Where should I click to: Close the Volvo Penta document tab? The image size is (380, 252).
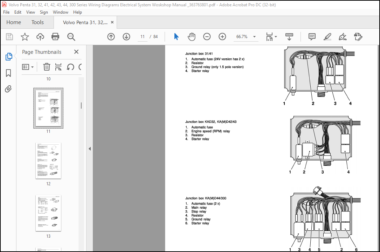112,22
